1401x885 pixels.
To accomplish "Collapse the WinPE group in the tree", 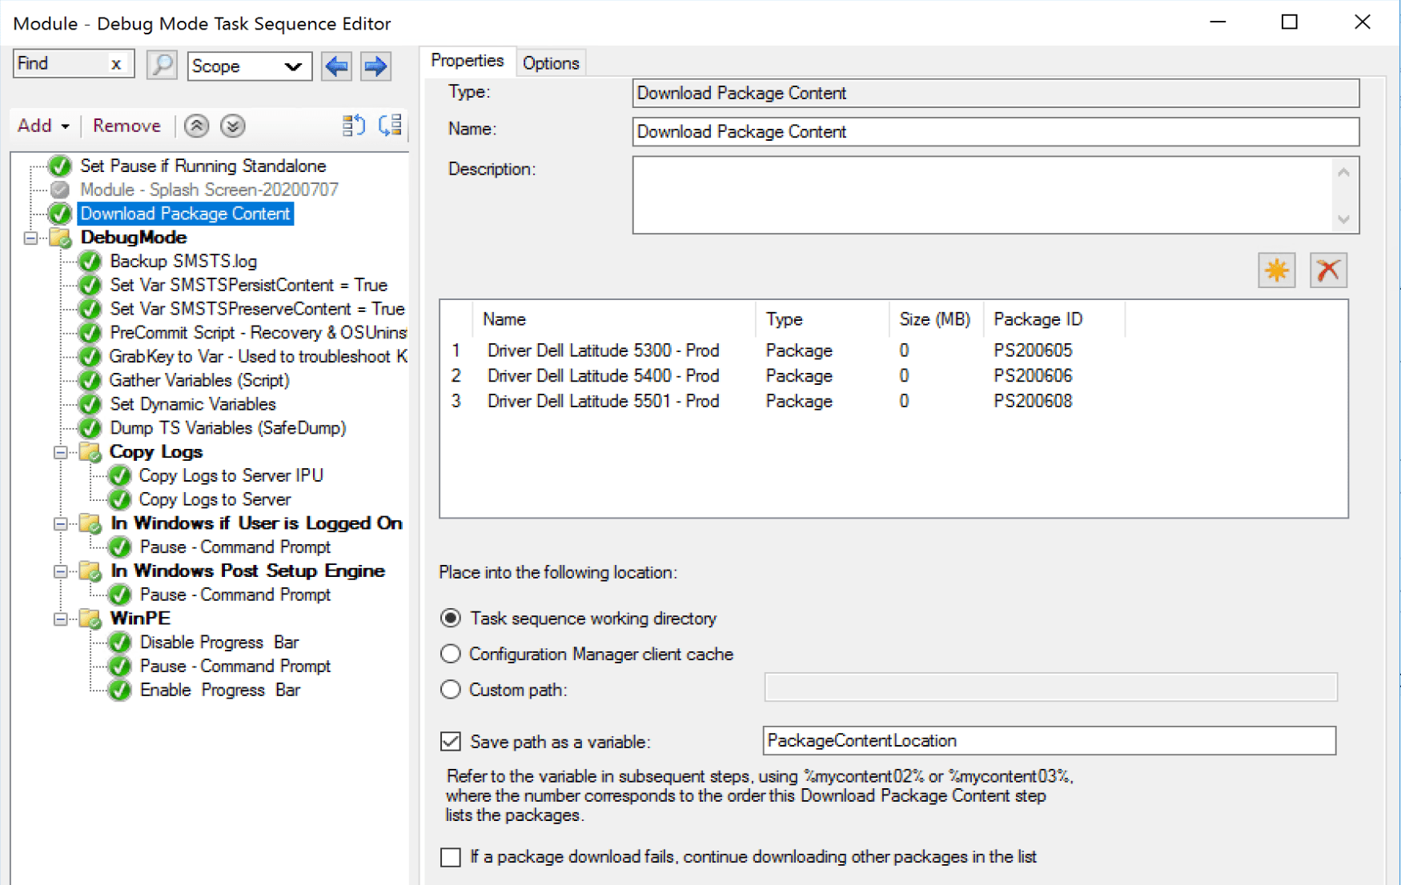I will coord(60,619).
